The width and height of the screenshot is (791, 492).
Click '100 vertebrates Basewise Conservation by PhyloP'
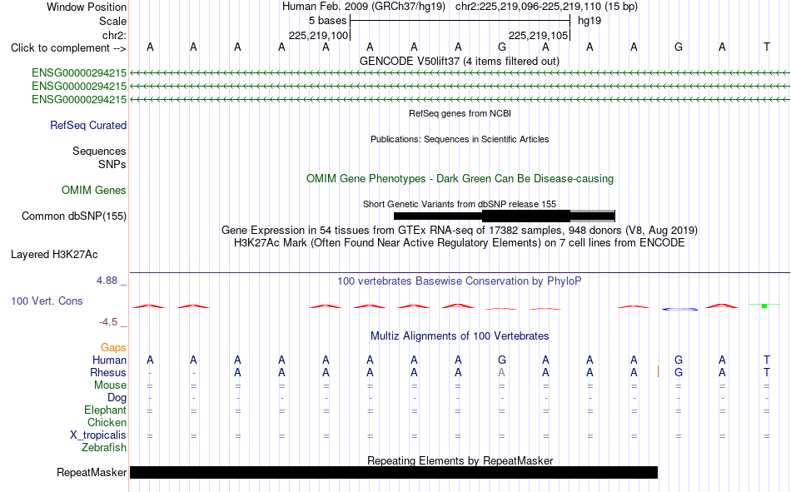click(460, 281)
